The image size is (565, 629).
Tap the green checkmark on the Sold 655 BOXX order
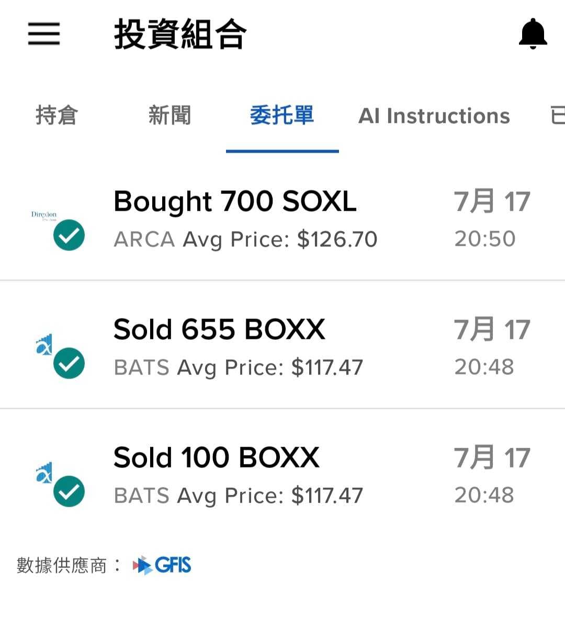69,362
